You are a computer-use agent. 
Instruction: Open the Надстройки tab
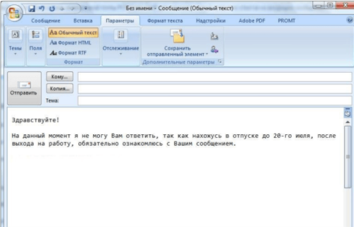[211, 21]
